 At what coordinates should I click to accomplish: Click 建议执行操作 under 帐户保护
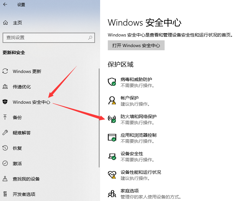pos(135,104)
